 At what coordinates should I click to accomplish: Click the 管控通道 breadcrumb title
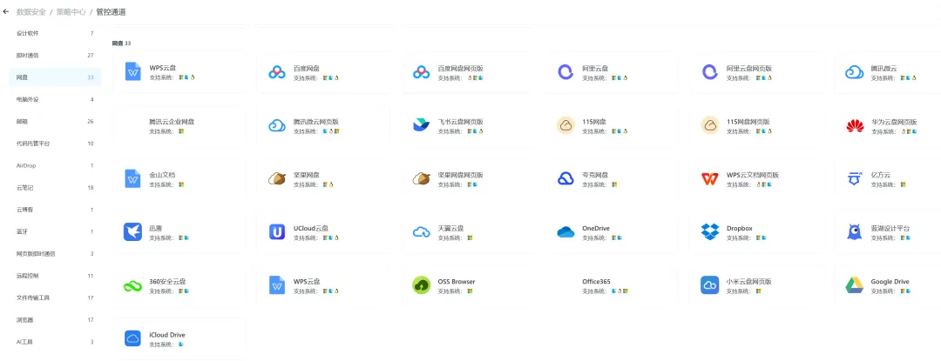click(111, 12)
